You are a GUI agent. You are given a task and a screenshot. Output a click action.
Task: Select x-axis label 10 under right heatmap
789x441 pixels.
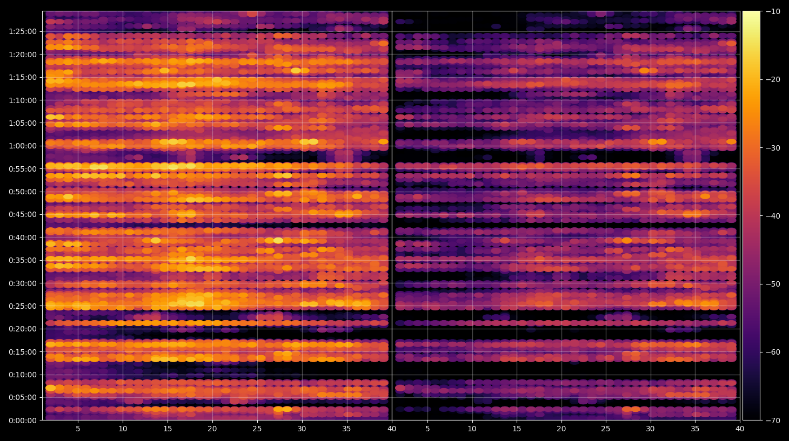point(472,429)
